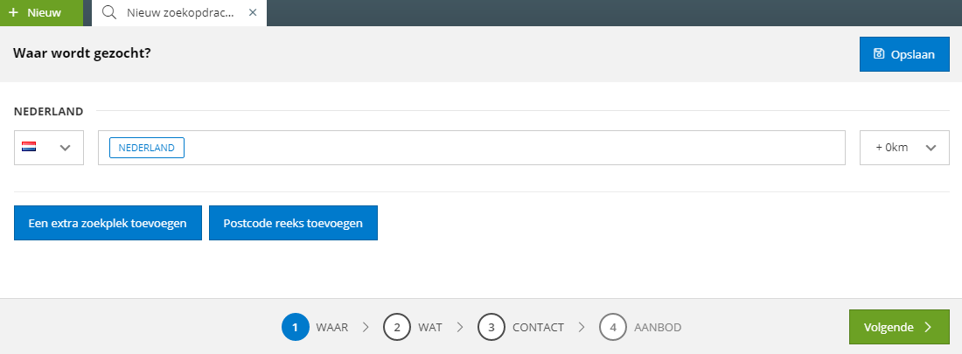Close the Nieuw zoekopdracht tab

[253, 13]
